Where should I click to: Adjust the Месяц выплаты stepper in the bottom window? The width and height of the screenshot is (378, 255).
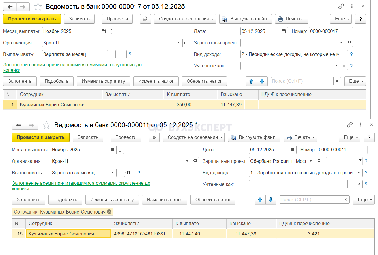[120, 150]
